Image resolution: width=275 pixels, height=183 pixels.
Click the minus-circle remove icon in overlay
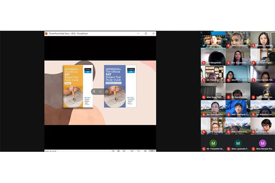pos(107,91)
